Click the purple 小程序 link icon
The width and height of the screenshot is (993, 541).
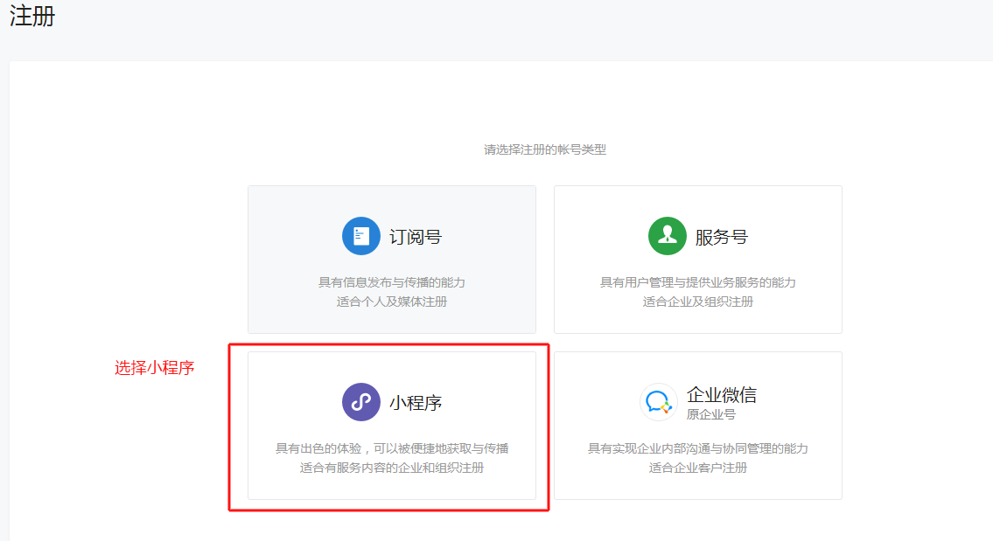(x=361, y=402)
